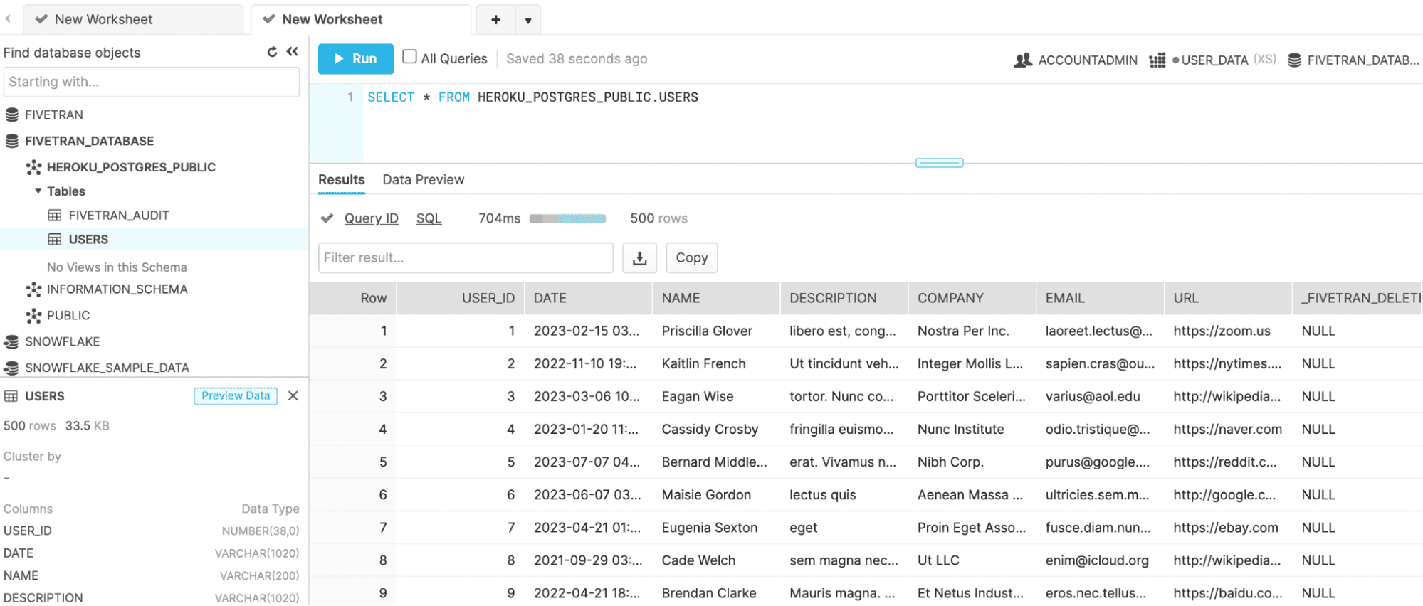The height and width of the screenshot is (606, 1423).
Task: Select the active New Worksheet tab
Action: [x=361, y=20]
